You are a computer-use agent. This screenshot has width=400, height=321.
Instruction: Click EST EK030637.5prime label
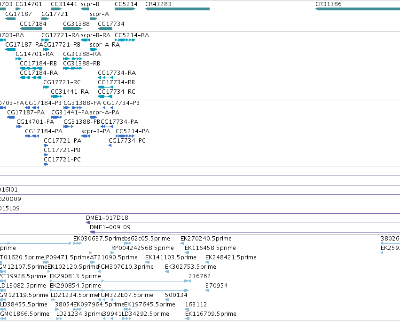pyautogui.click(x=98, y=239)
